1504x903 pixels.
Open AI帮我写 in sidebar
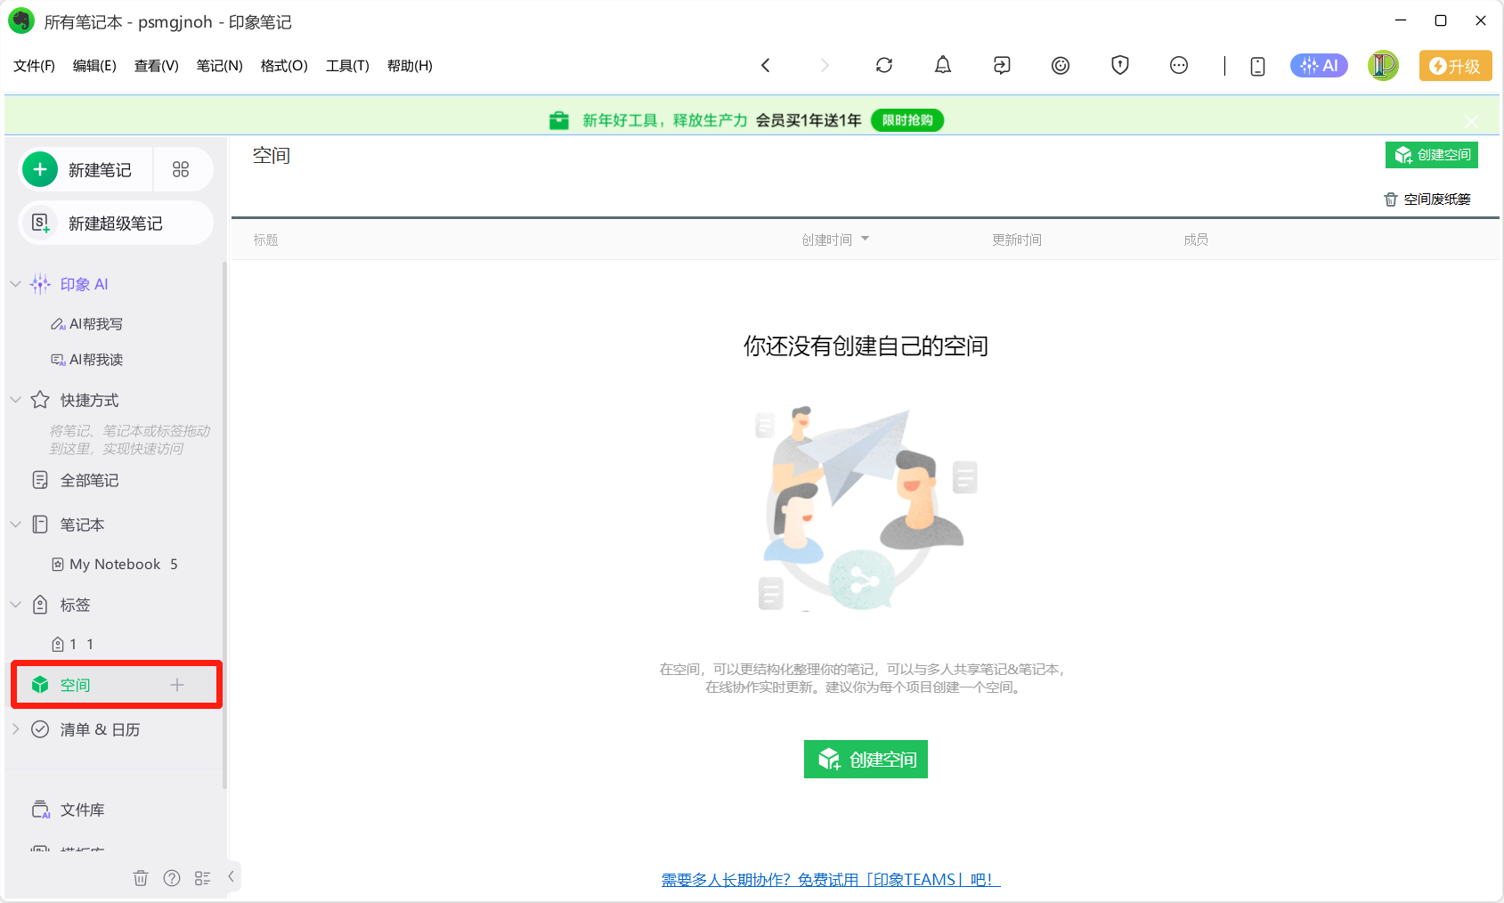87,324
